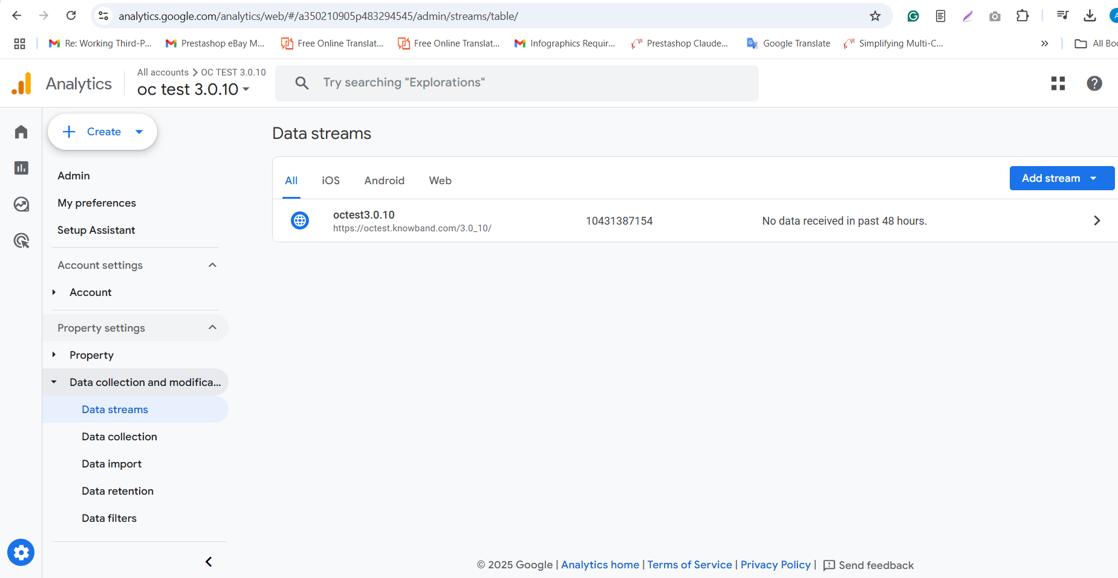Expand the Property tree item
This screenshot has width=1118, height=578.
(x=54, y=355)
